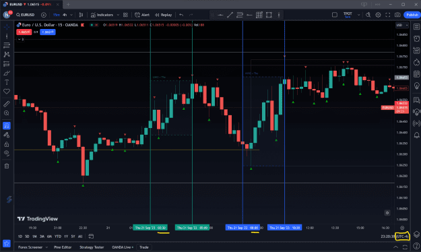This screenshot has width=421, height=252.
Task: Expand the favorite indicators dropdown arrow
Action: 118,15
